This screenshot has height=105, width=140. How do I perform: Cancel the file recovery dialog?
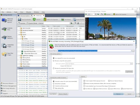[129, 94]
